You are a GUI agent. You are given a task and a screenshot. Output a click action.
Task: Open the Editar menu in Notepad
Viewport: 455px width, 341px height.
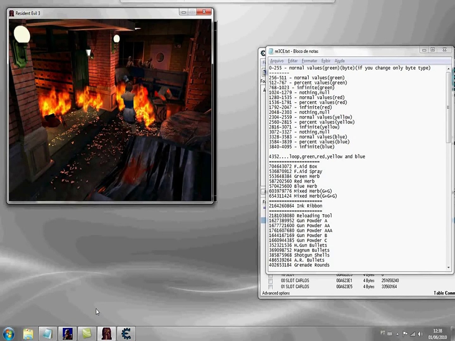pos(292,61)
